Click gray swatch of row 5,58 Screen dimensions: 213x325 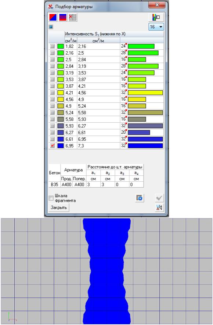click(x=61, y=119)
